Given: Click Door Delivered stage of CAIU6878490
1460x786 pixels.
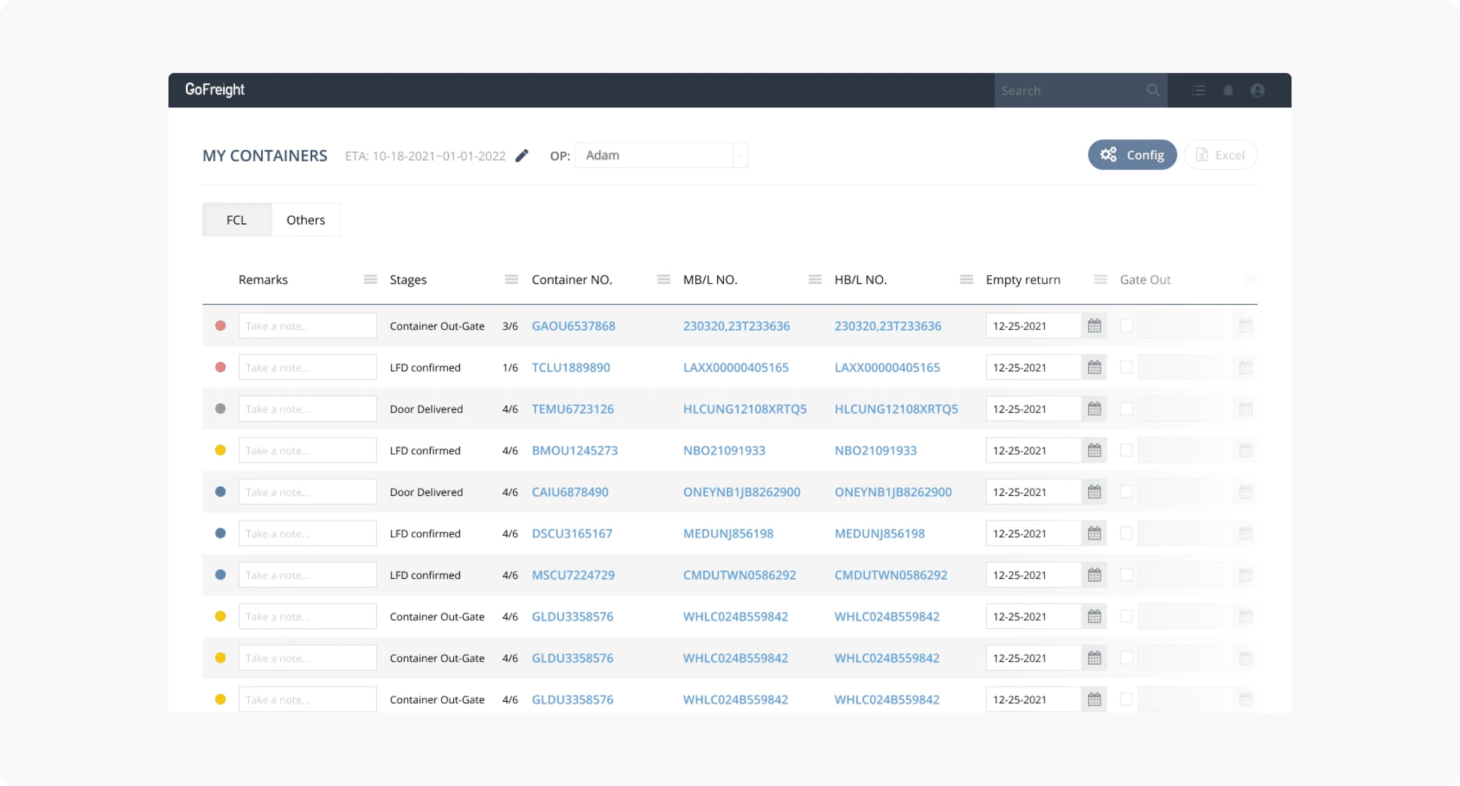Looking at the screenshot, I should click(x=426, y=492).
